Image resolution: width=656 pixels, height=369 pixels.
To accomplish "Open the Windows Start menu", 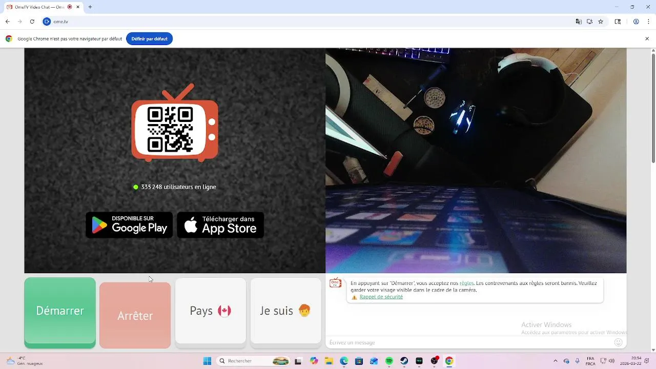I will (x=207, y=361).
